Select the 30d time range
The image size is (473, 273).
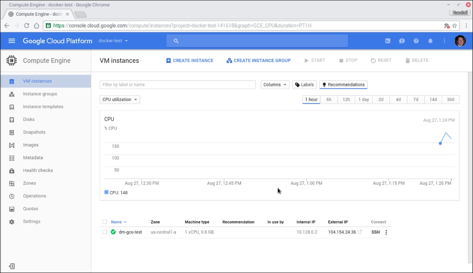[451, 99]
